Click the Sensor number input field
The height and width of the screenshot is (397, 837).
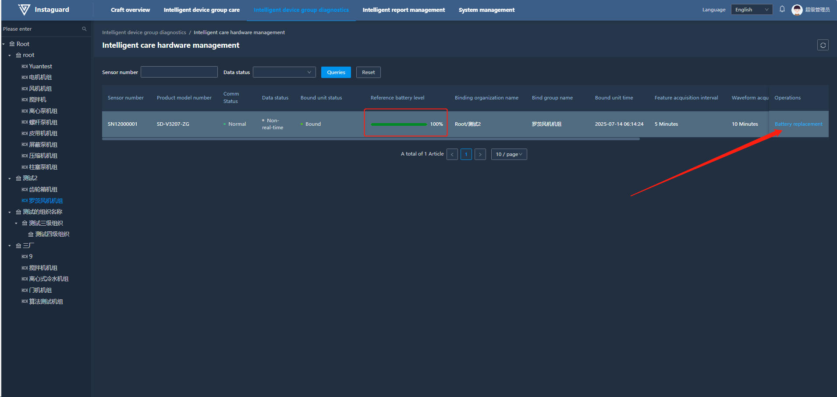tap(179, 72)
